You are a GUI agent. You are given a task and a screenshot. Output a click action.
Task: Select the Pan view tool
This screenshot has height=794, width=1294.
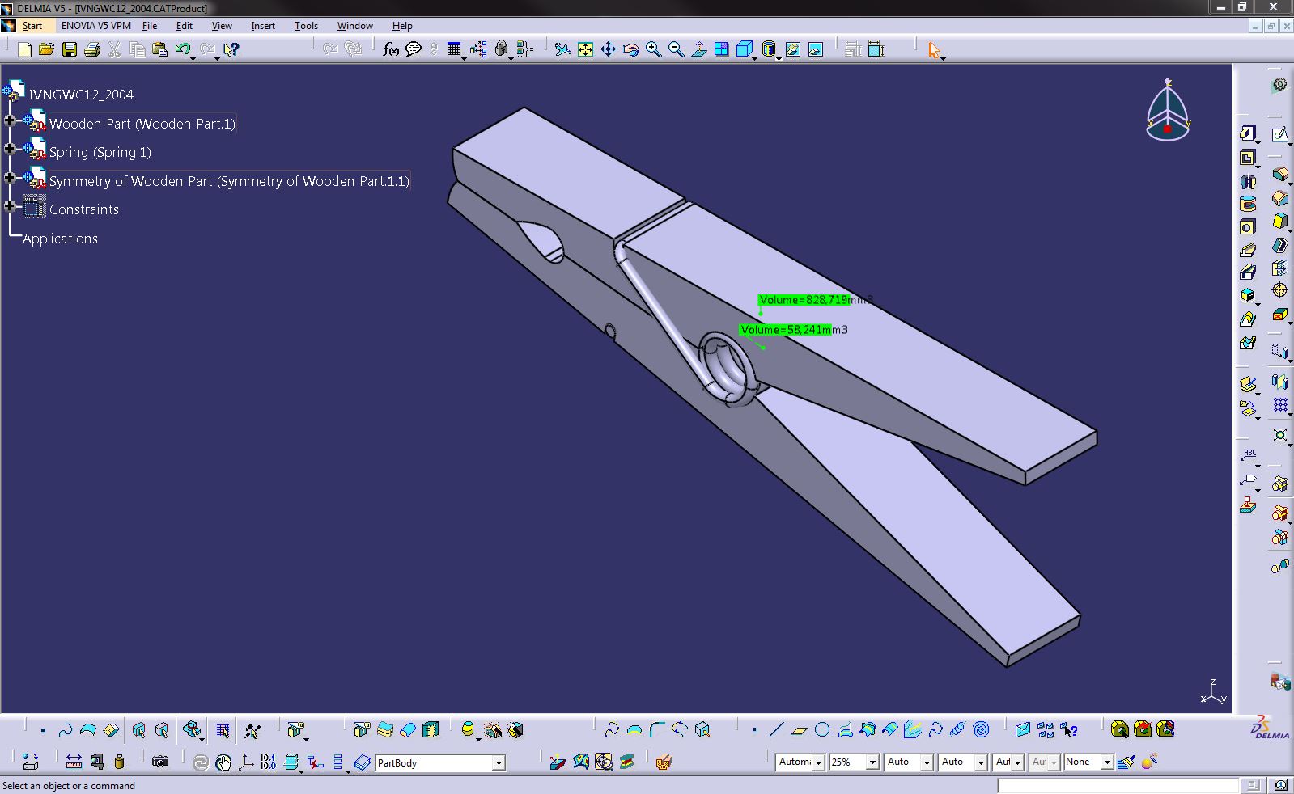pos(608,49)
